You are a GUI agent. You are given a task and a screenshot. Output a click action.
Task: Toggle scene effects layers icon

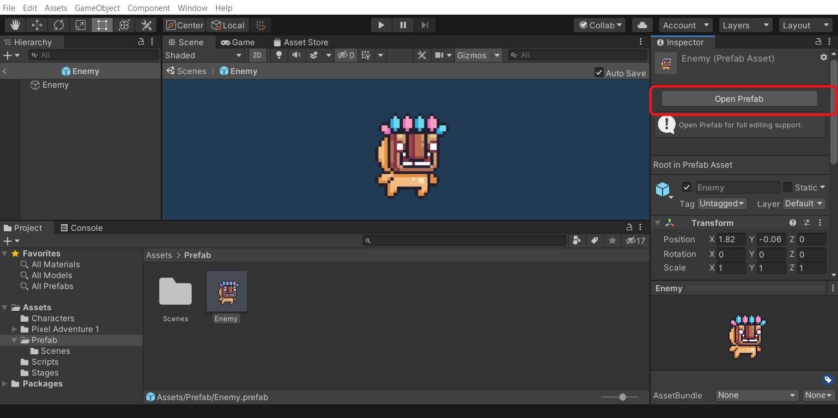(x=314, y=55)
